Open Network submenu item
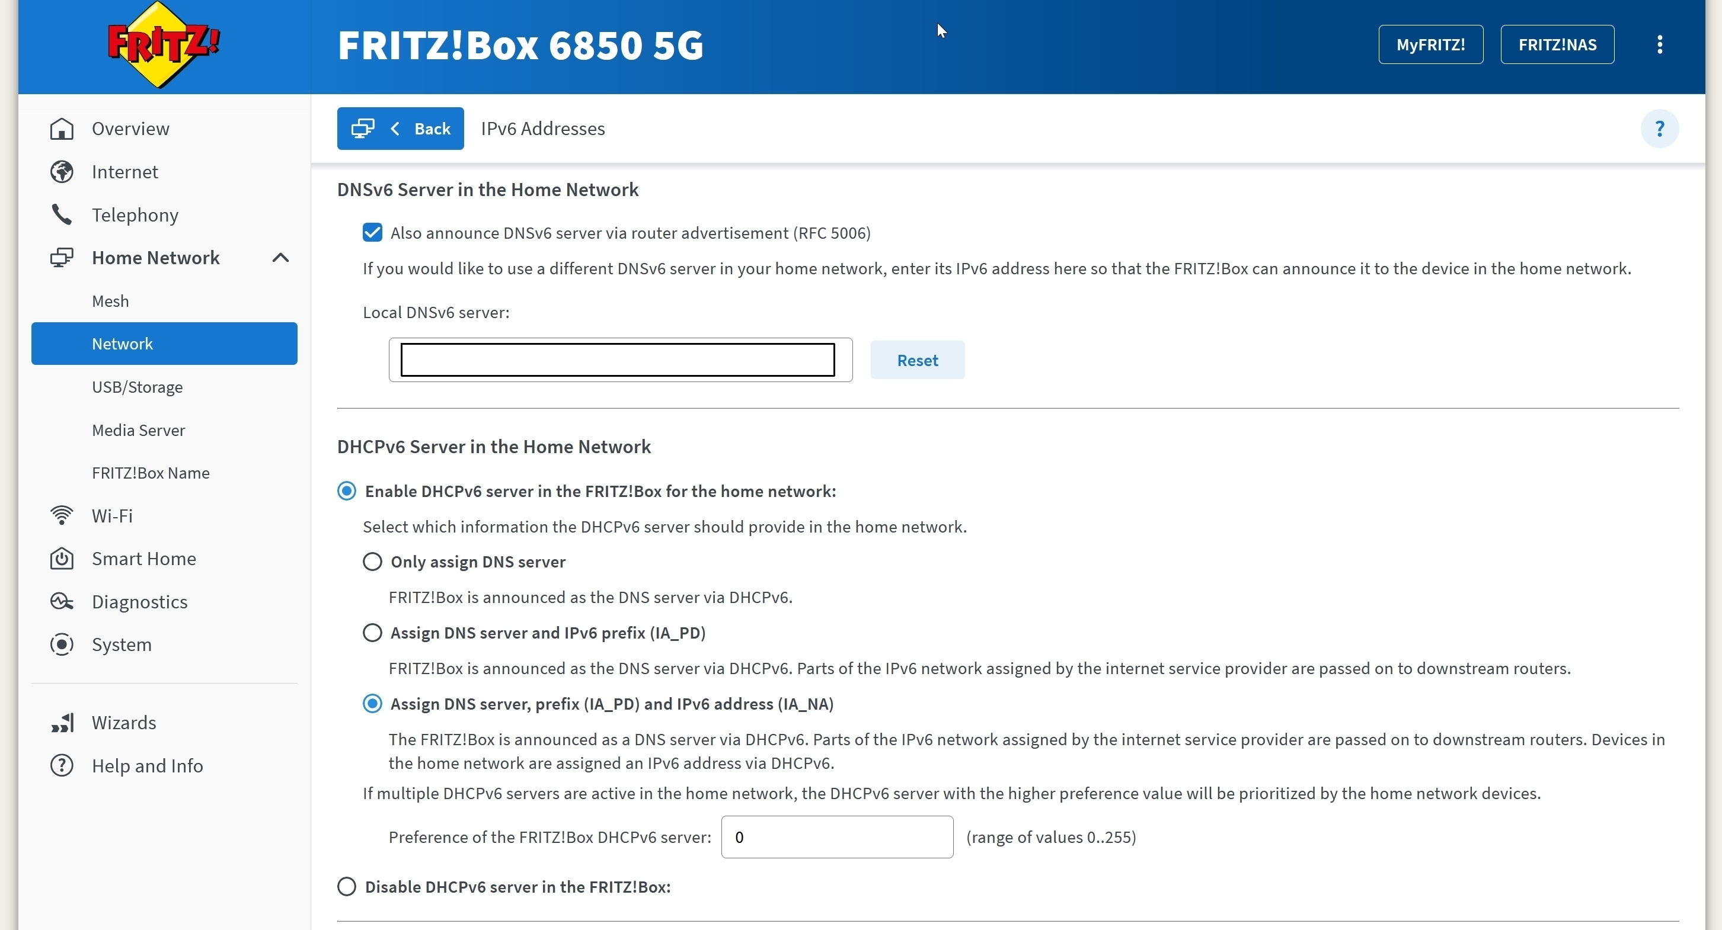Screen dimensions: 1722x930 164,344
